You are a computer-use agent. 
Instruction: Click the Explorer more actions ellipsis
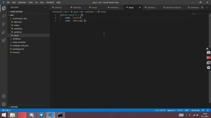pyautogui.click(x=46, y=7)
